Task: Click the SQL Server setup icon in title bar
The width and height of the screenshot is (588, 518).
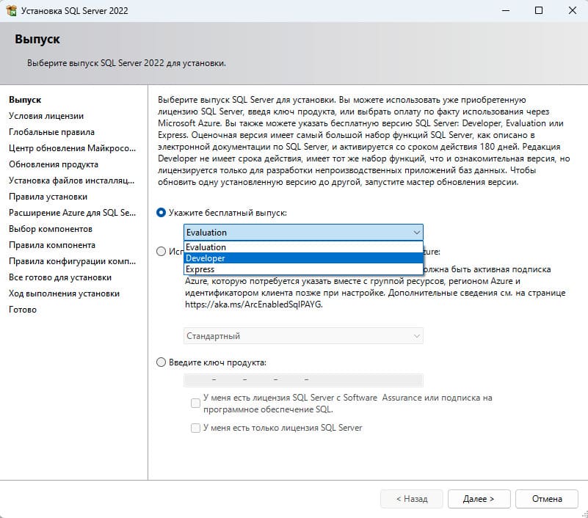Action: (x=12, y=10)
